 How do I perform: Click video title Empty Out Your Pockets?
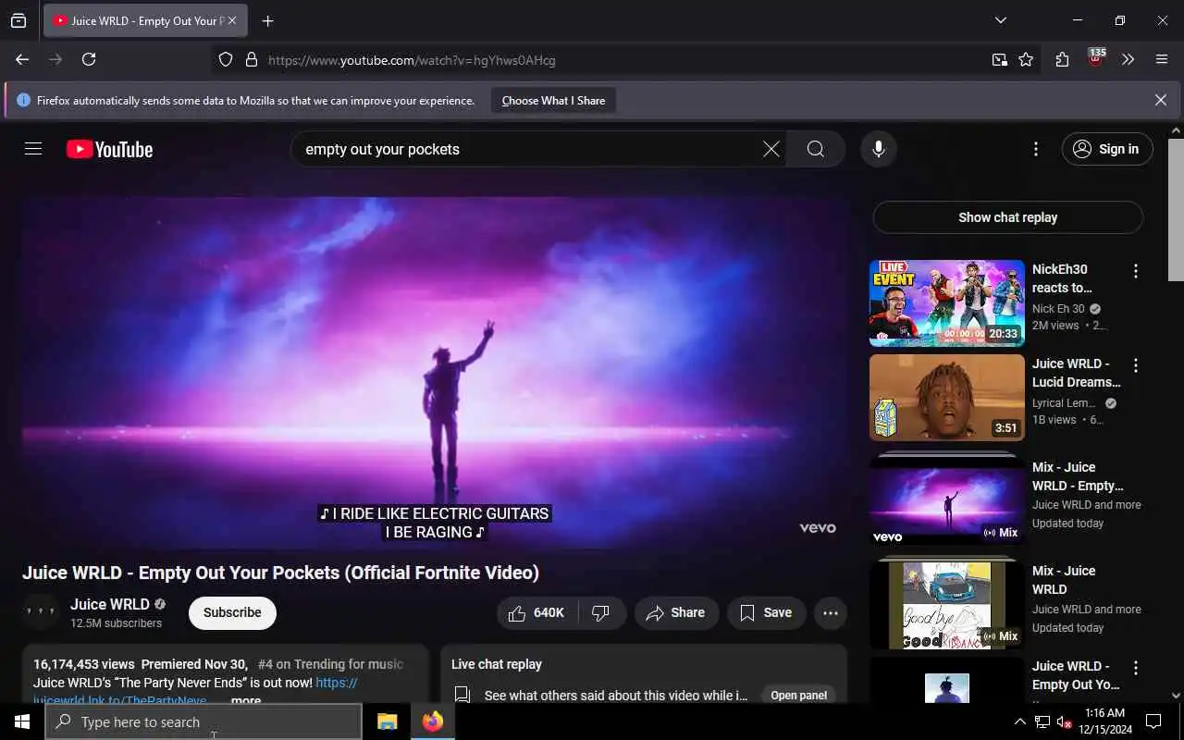point(280,573)
